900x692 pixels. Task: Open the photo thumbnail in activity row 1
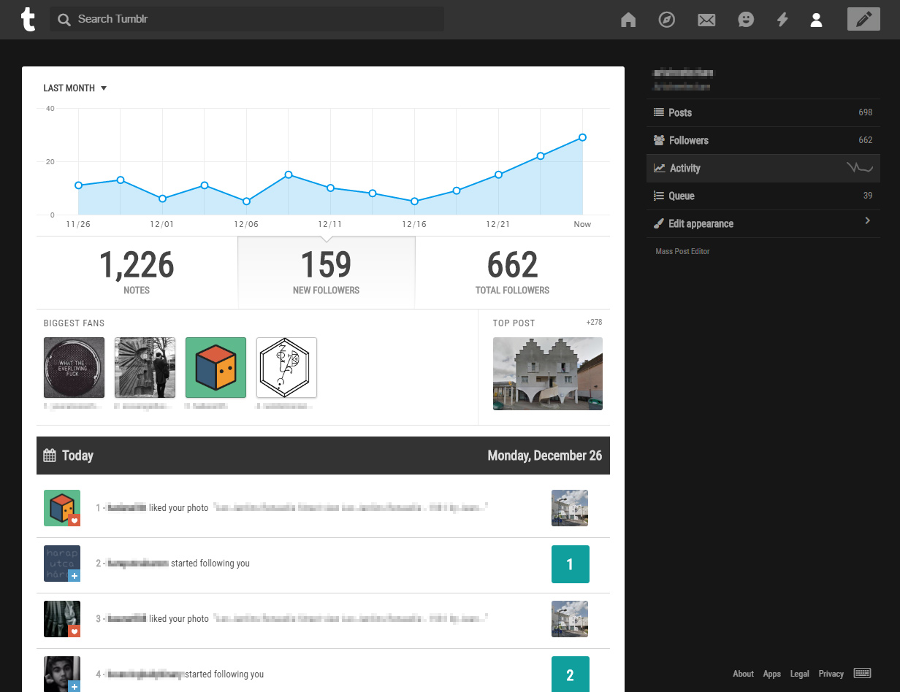point(570,508)
